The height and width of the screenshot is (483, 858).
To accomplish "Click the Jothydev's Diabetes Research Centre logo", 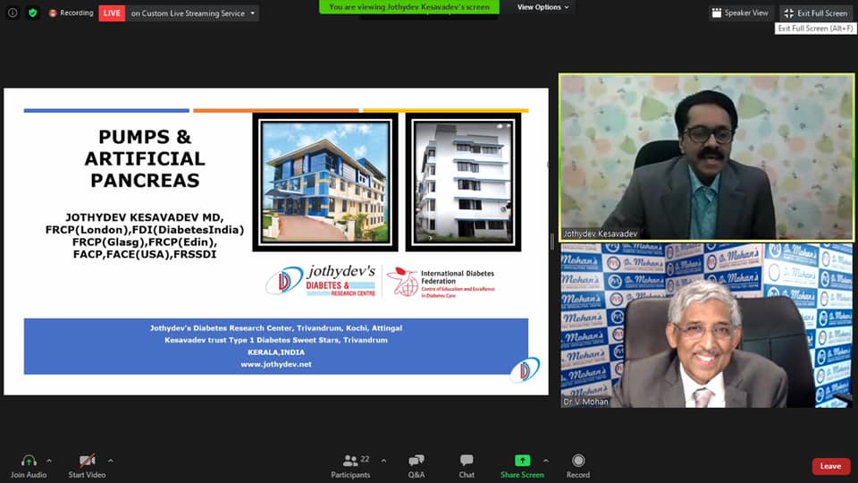I will (x=321, y=282).
